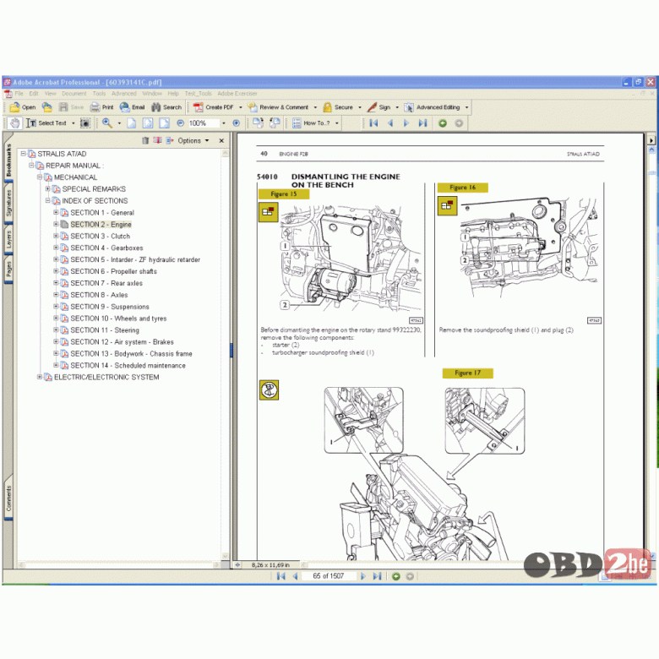This screenshot has height=659, width=659.
Task: Open Search with binoculars icon
Action: pyautogui.click(x=166, y=107)
